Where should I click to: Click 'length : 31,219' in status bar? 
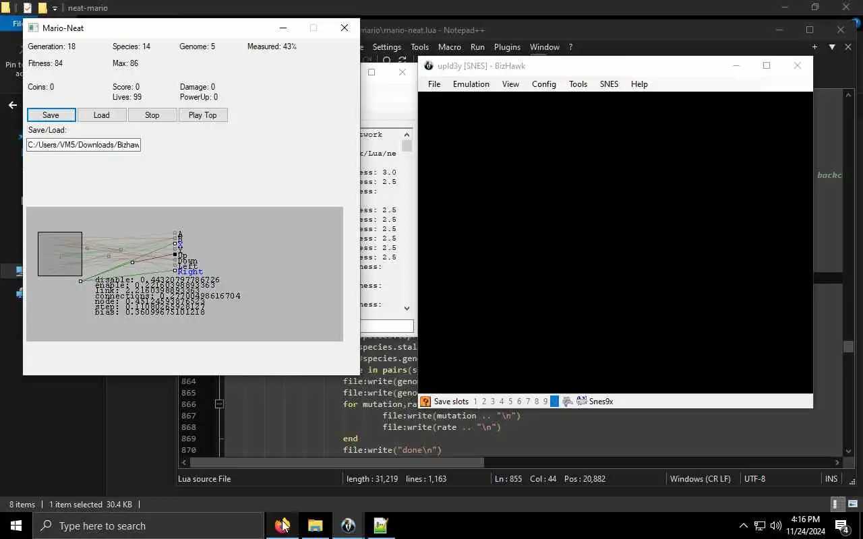point(372,479)
